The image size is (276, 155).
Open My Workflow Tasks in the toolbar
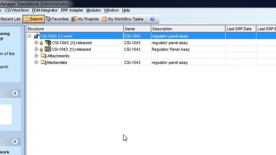(122, 19)
